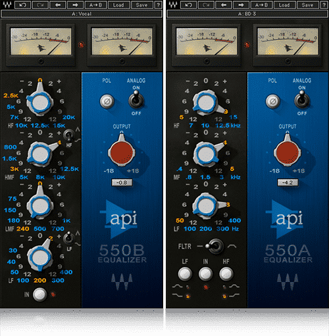Click redo arrow in 550B toolbar
329x336 pixels.
[40, 5]
